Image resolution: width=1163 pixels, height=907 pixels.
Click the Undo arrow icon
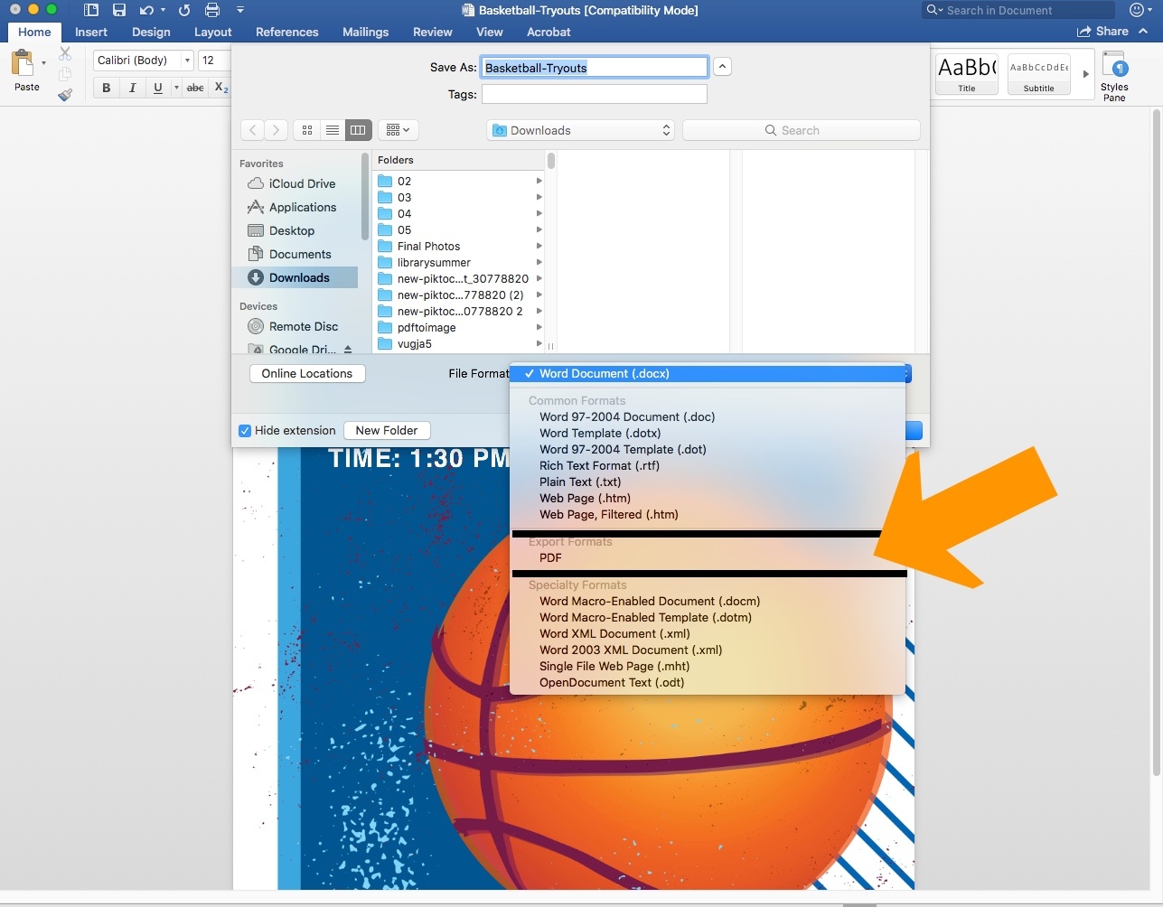[146, 11]
